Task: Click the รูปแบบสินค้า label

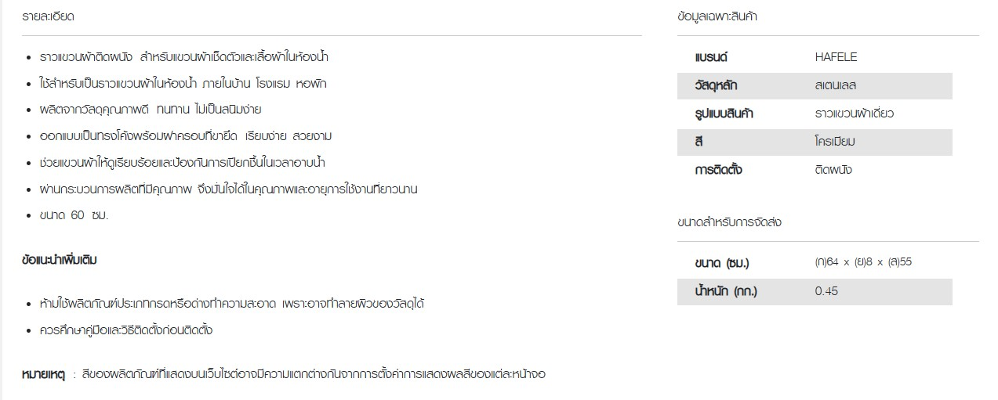Action: pos(724,114)
